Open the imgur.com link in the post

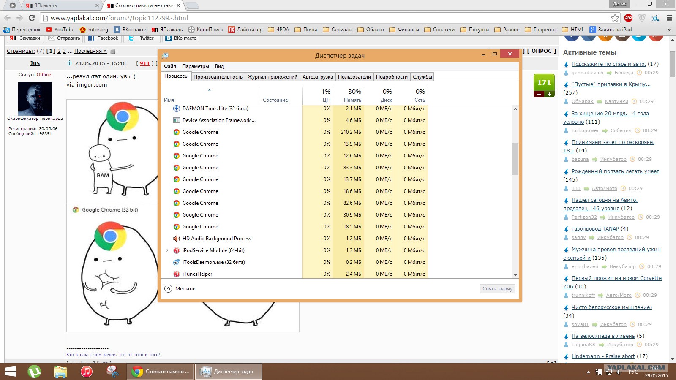click(x=92, y=84)
